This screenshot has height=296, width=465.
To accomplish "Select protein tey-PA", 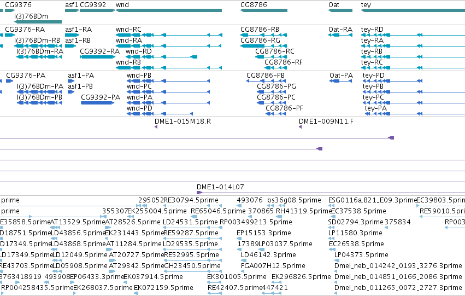I will click(376, 109).
